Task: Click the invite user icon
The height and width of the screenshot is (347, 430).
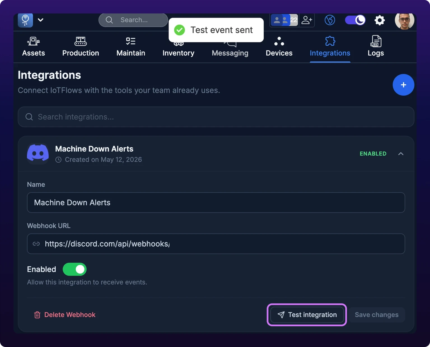Action: tap(307, 20)
